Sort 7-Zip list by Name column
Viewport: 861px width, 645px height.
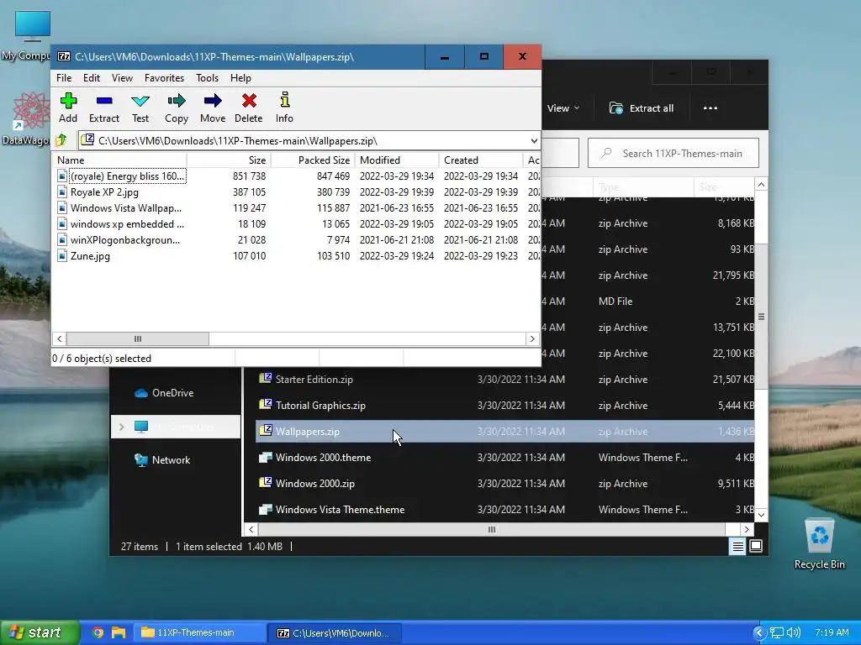pos(119,160)
